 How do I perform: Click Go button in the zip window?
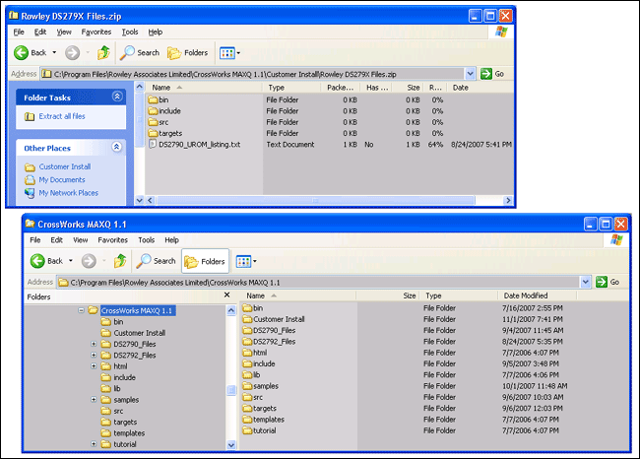coord(492,74)
